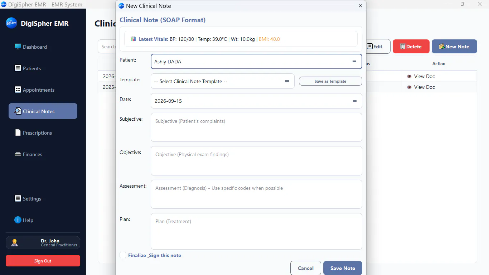Image resolution: width=489 pixels, height=275 pixels.
Task: Click the Edit button behind the dialog
Action: click(x=378, y=47)
